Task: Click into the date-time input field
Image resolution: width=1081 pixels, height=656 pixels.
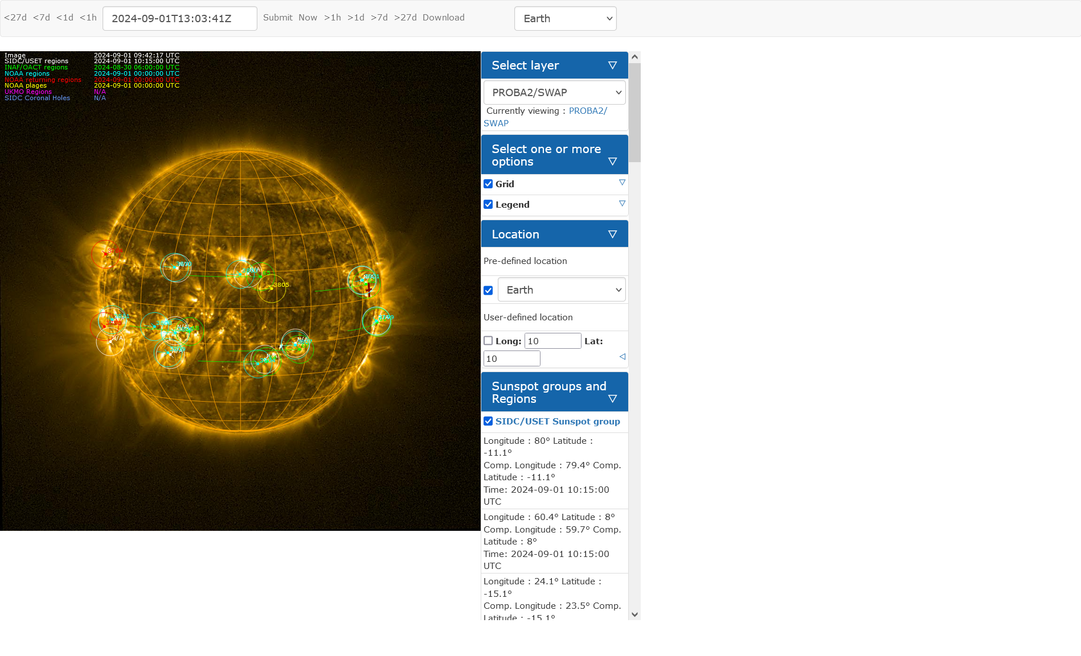Action: (179, 18)
